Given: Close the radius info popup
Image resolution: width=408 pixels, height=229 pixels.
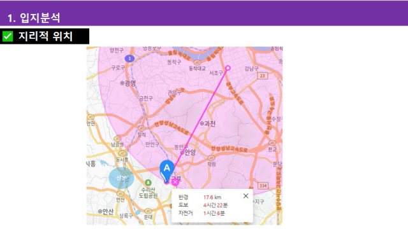Looking at the screenshot, I should [x=245, y=196].
